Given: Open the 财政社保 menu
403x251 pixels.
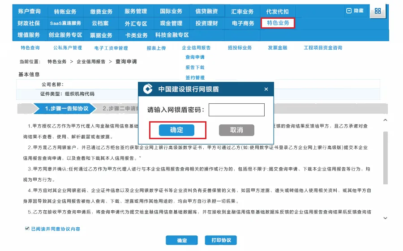Looking at the screenshot, I should 29,23.
